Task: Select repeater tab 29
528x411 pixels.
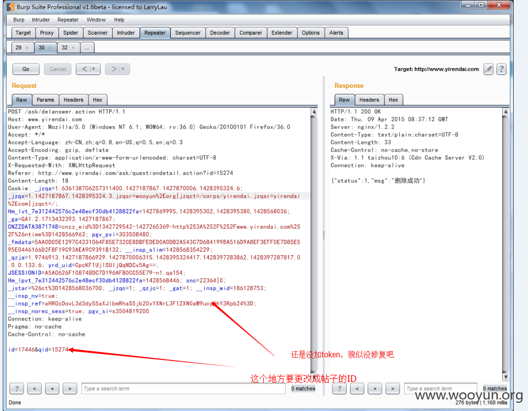Action: click(19, 48)
